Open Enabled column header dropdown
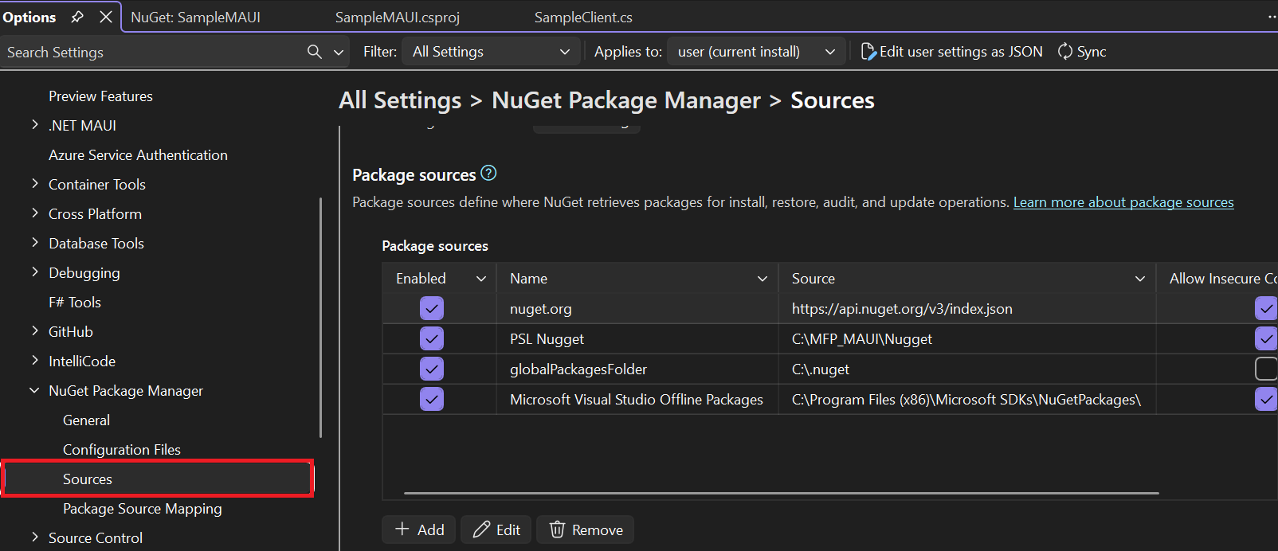This screenshot has width=1278, height=551. 481,279
